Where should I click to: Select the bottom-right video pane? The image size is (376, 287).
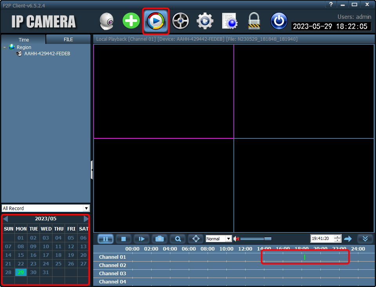click(304, 185)
